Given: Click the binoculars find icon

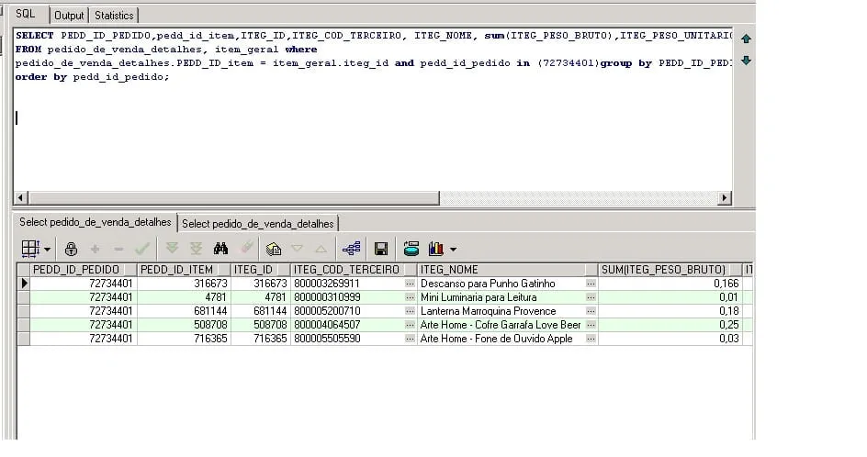Looking at the screenshot, I should coord(220,249).
